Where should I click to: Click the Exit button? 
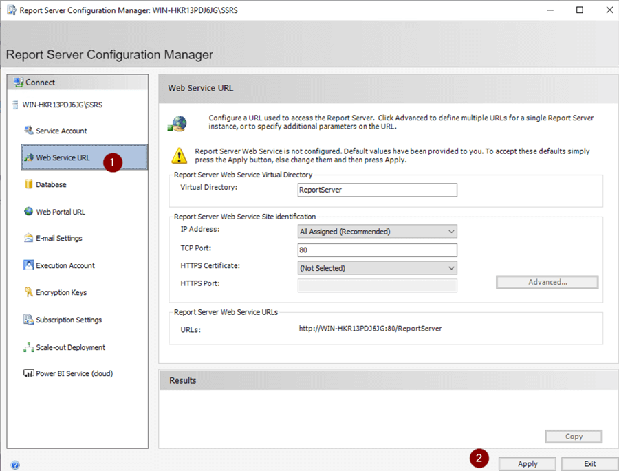[589, 463]
